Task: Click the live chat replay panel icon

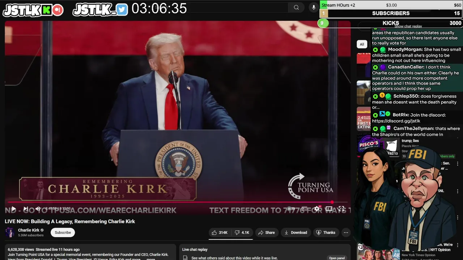Action: click(185, 258)
